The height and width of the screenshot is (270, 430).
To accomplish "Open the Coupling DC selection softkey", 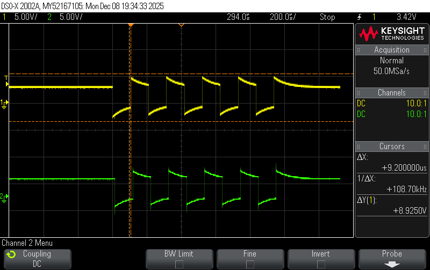I will coord(37,259).
